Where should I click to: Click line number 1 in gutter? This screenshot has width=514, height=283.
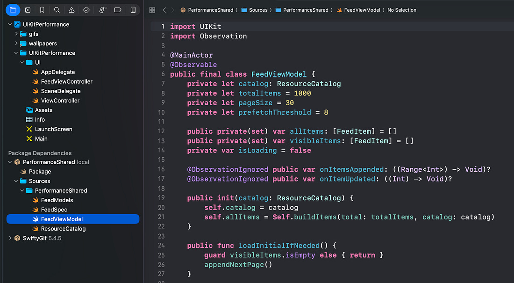(163, 26)
